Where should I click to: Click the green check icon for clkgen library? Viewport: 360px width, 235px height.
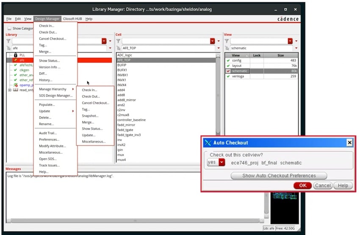tap(15, 70)
